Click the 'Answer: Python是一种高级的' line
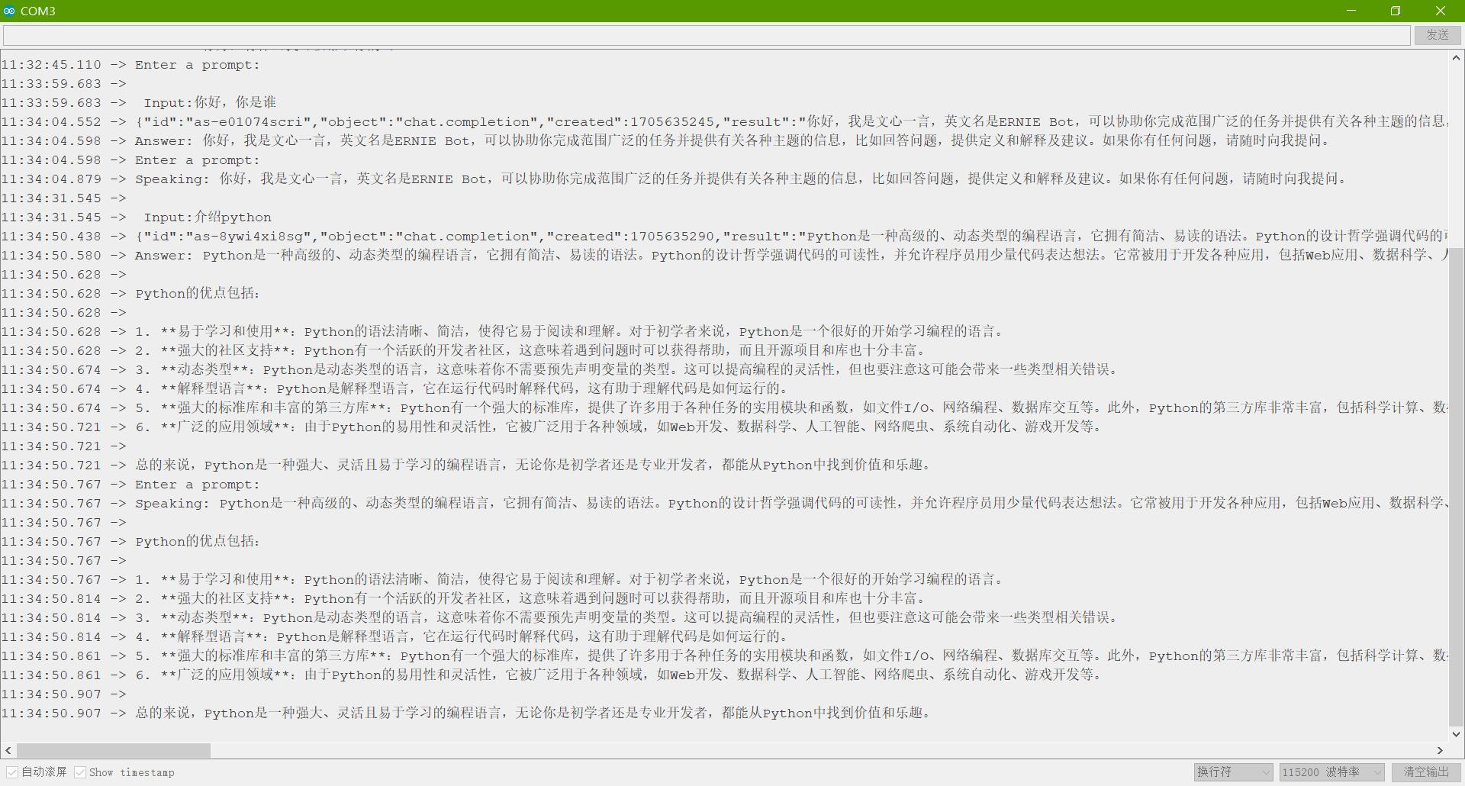The height and width of the screenshot is (786, 1465). 724,256
